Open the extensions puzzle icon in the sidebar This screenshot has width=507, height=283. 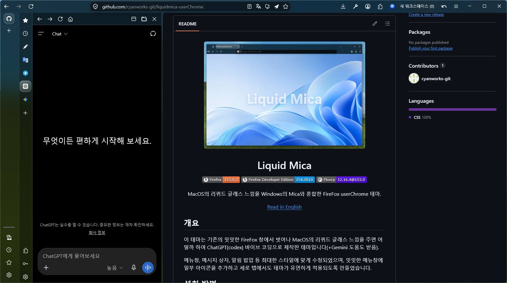[x=25, y=250]
